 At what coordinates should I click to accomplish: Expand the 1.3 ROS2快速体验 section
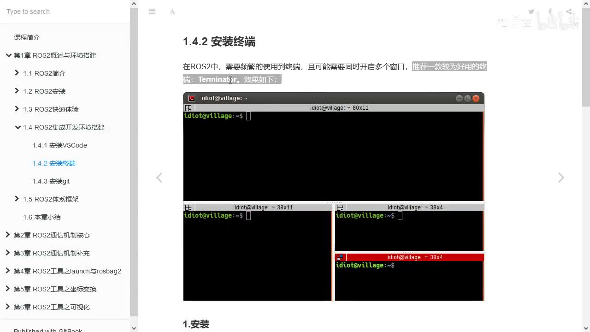tap(17, 109)
